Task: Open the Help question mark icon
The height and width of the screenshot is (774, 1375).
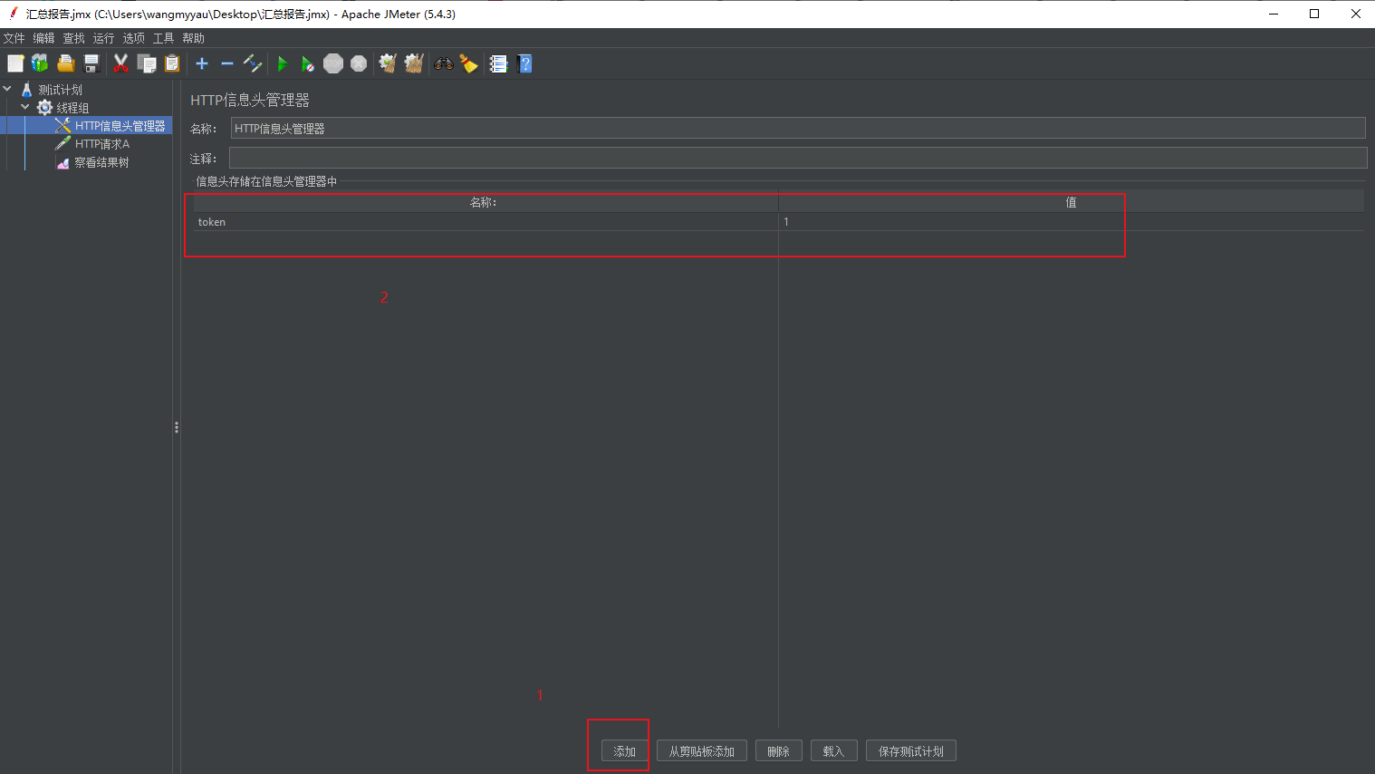Action: (x=524, y=63)
